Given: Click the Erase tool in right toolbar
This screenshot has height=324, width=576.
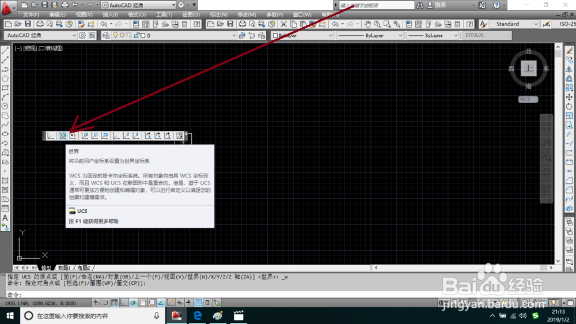Looking at the screenshot, I should [569, 51].
